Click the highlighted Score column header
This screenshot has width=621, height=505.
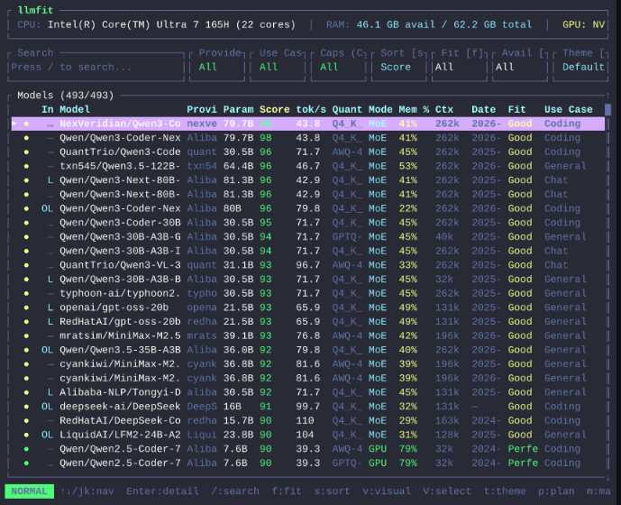275,109
